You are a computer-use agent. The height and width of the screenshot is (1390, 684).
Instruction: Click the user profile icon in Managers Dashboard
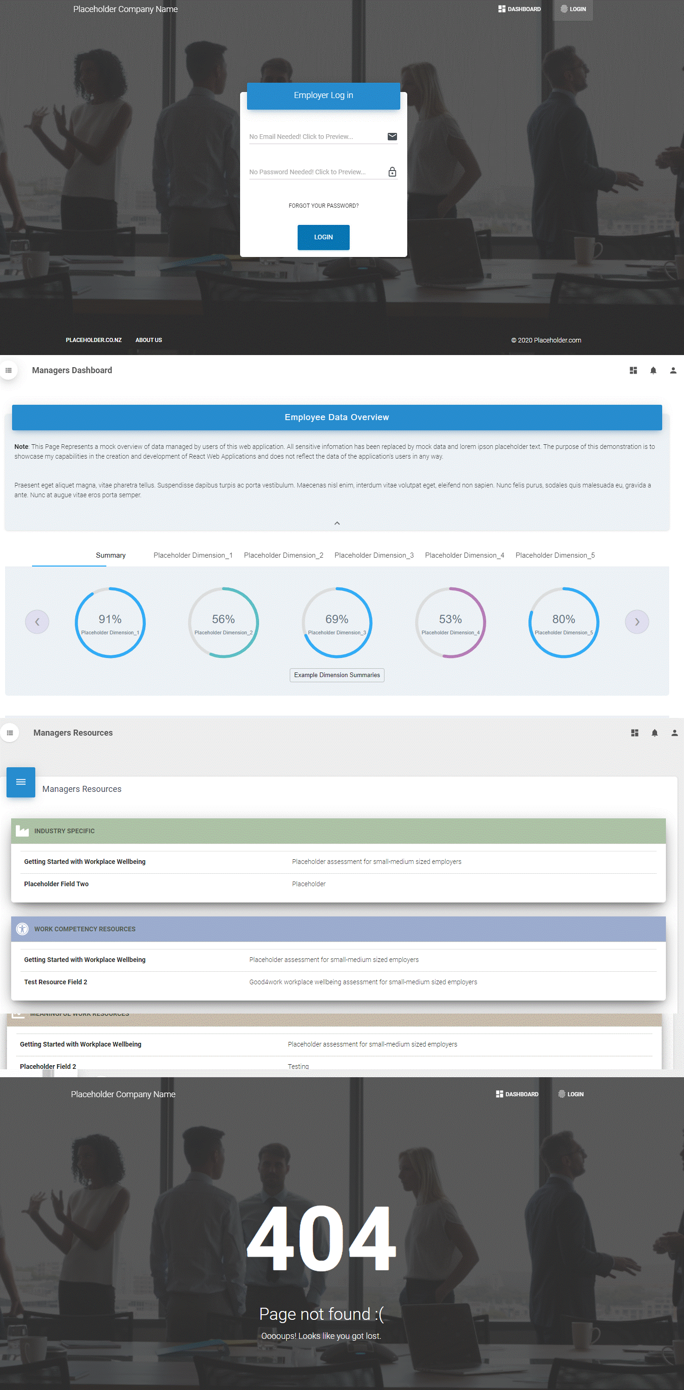[x=673, y=371]
